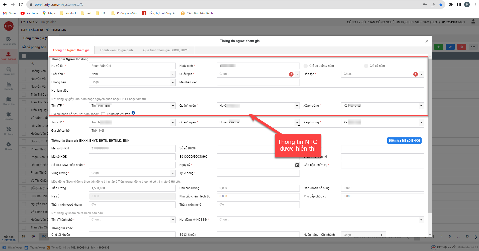The image size is (479, 251).
Task: Click the green add participant icon
Action: click(438, 47)
